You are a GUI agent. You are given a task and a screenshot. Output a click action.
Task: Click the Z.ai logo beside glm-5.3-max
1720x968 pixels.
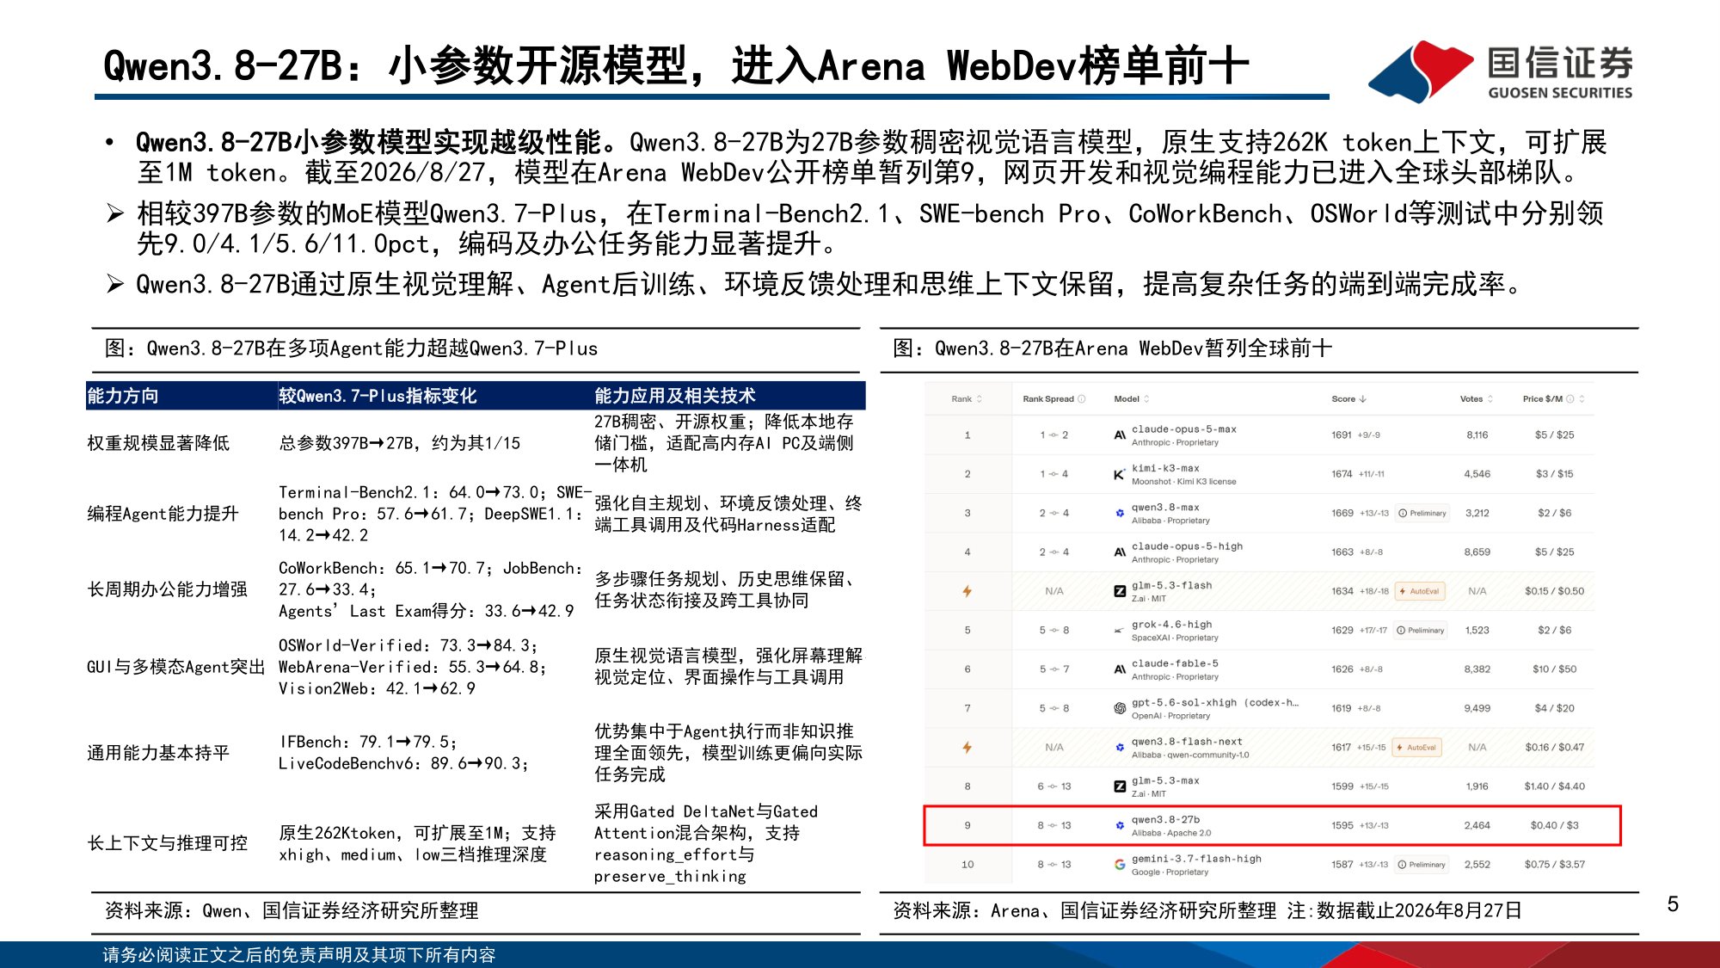pos(1120,786)
